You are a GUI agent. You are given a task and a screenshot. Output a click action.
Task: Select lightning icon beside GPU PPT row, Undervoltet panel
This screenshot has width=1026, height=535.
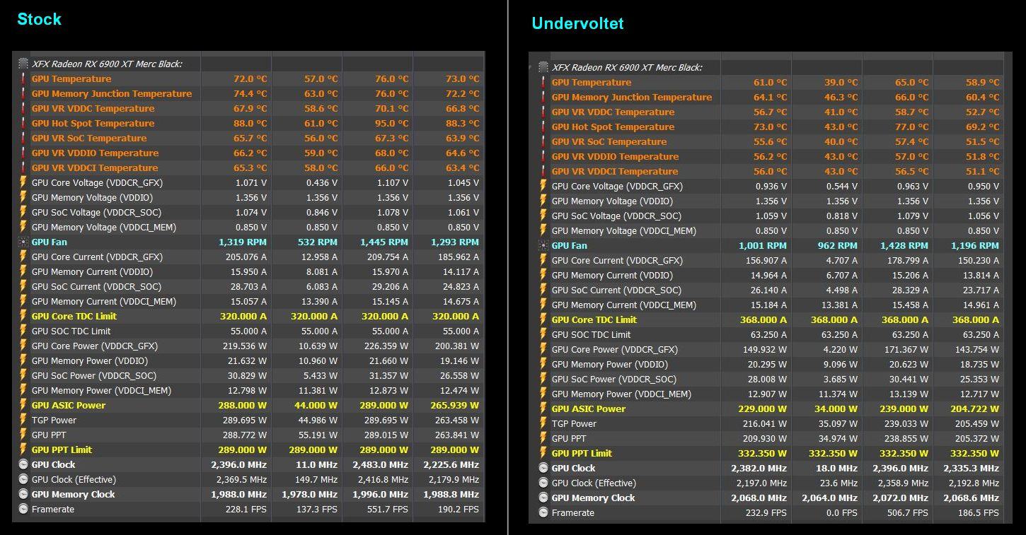(543, 438)
